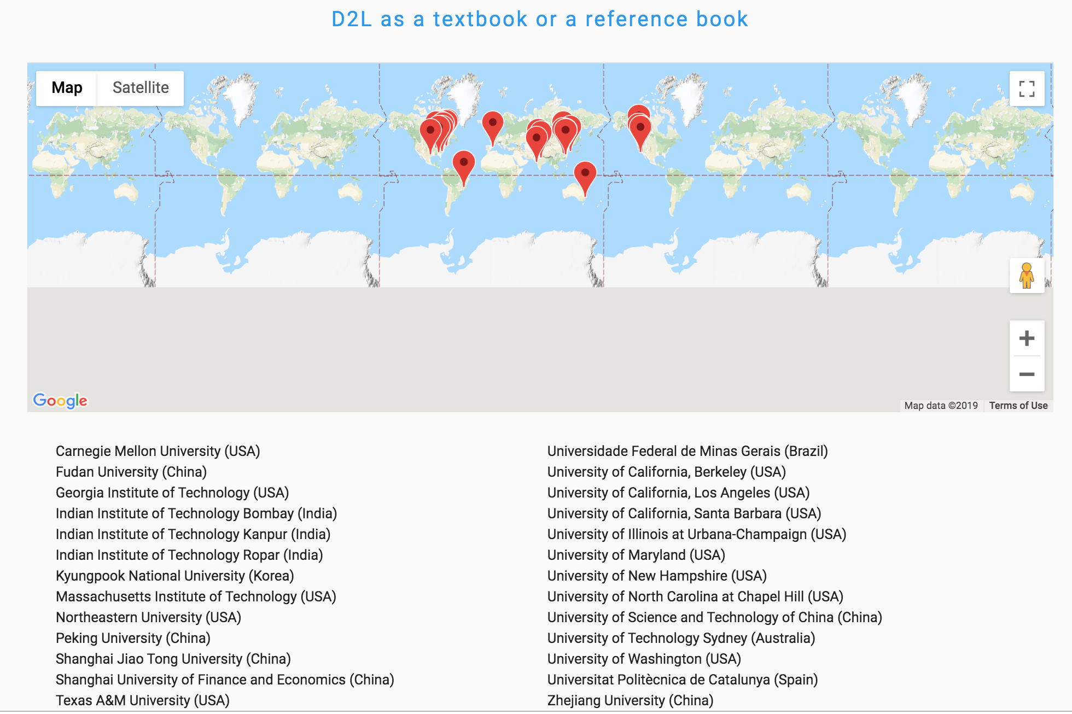Click the marker over India
Image resolution: width=1072 pixels, height=714 pixels.
[537, 139]
